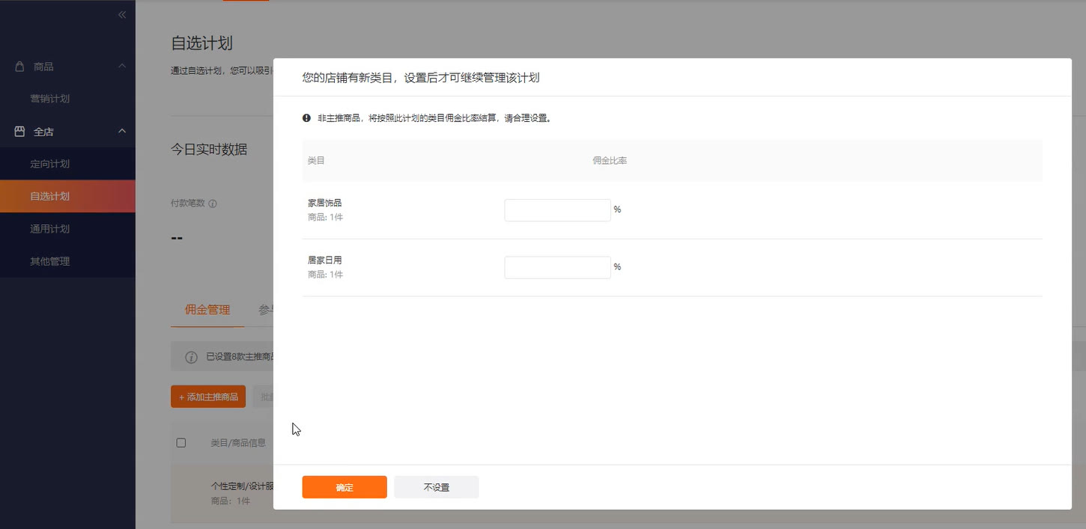Dismiss the dialog via 不设置 button

[436, 486]
